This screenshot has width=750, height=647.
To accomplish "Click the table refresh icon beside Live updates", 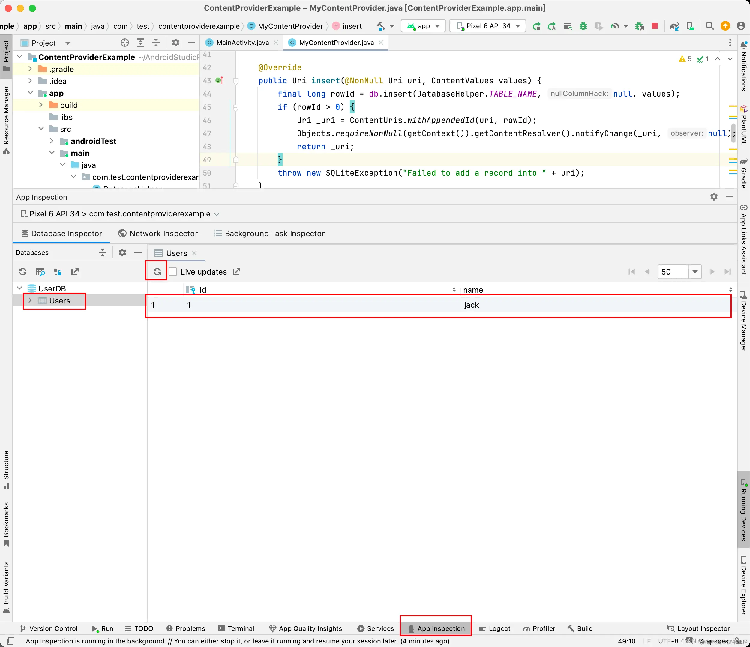I will (157, 272).
